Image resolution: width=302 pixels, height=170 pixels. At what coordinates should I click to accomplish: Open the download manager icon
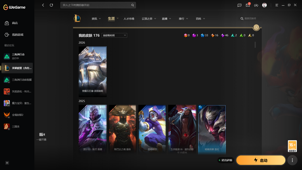click(256, 5)
